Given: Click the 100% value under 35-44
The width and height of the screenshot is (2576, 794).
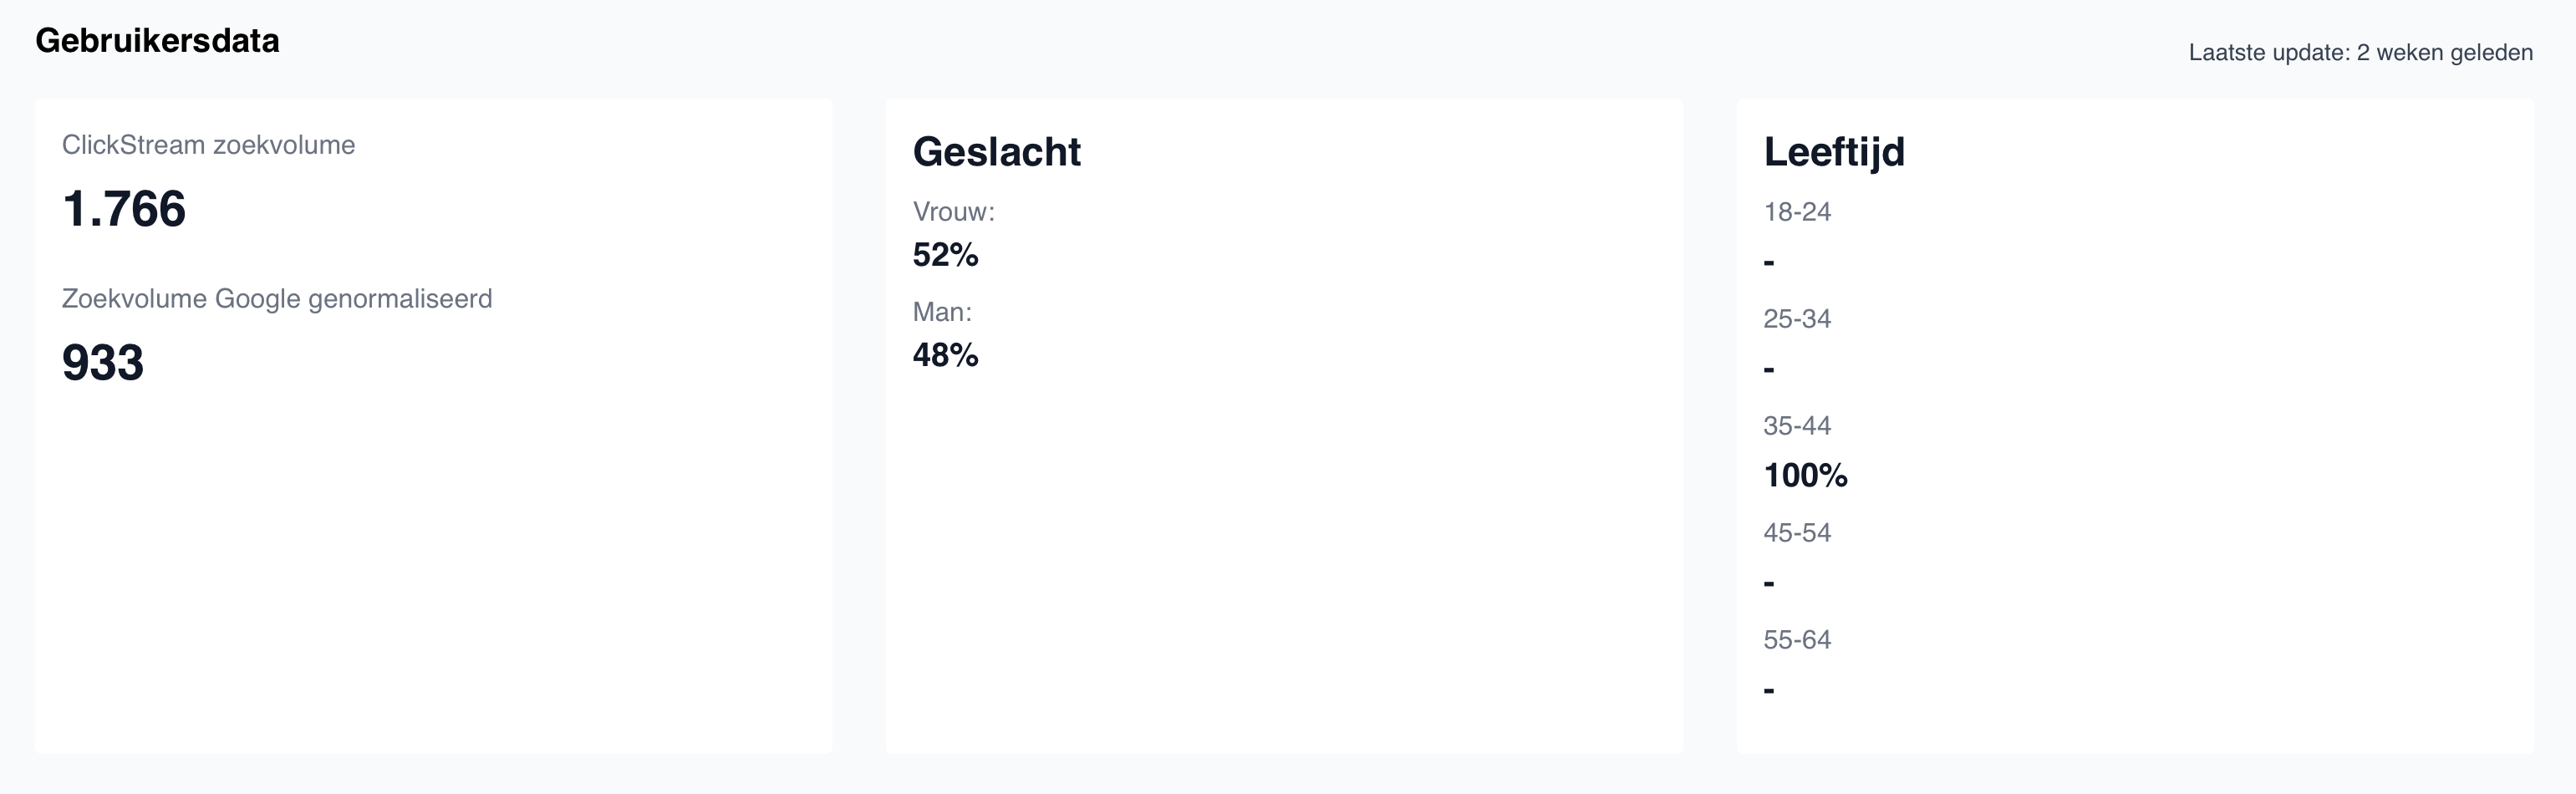Looking at the screenshot, I should 1805,475.
